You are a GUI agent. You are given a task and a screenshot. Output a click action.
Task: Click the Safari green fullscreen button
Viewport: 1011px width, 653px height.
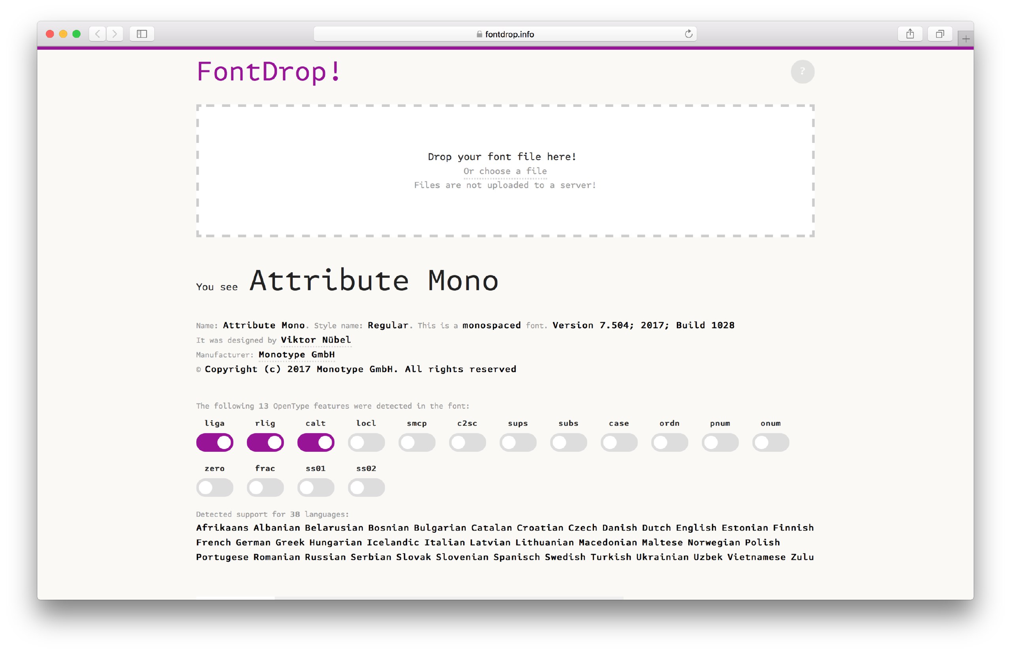click(76, 34)
